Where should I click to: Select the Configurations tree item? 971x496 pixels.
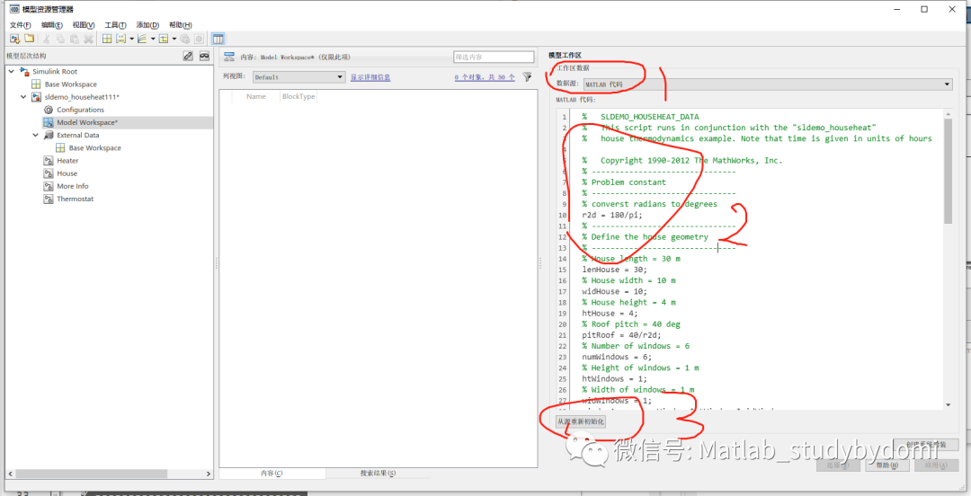(80, 110)
